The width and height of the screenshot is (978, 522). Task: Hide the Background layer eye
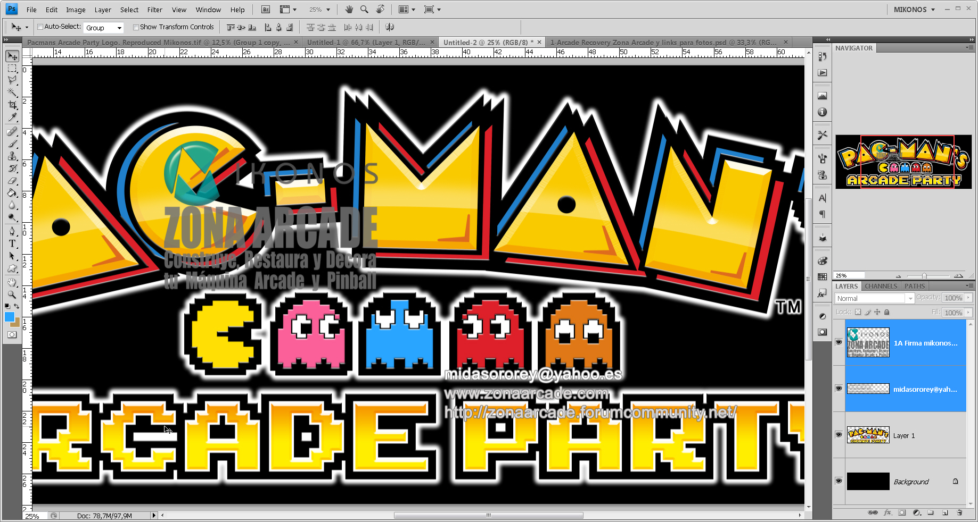839,481
